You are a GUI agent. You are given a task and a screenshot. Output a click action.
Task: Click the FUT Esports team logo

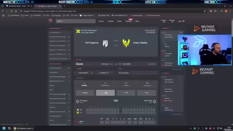pyautogui.click(x=105, y=44)
